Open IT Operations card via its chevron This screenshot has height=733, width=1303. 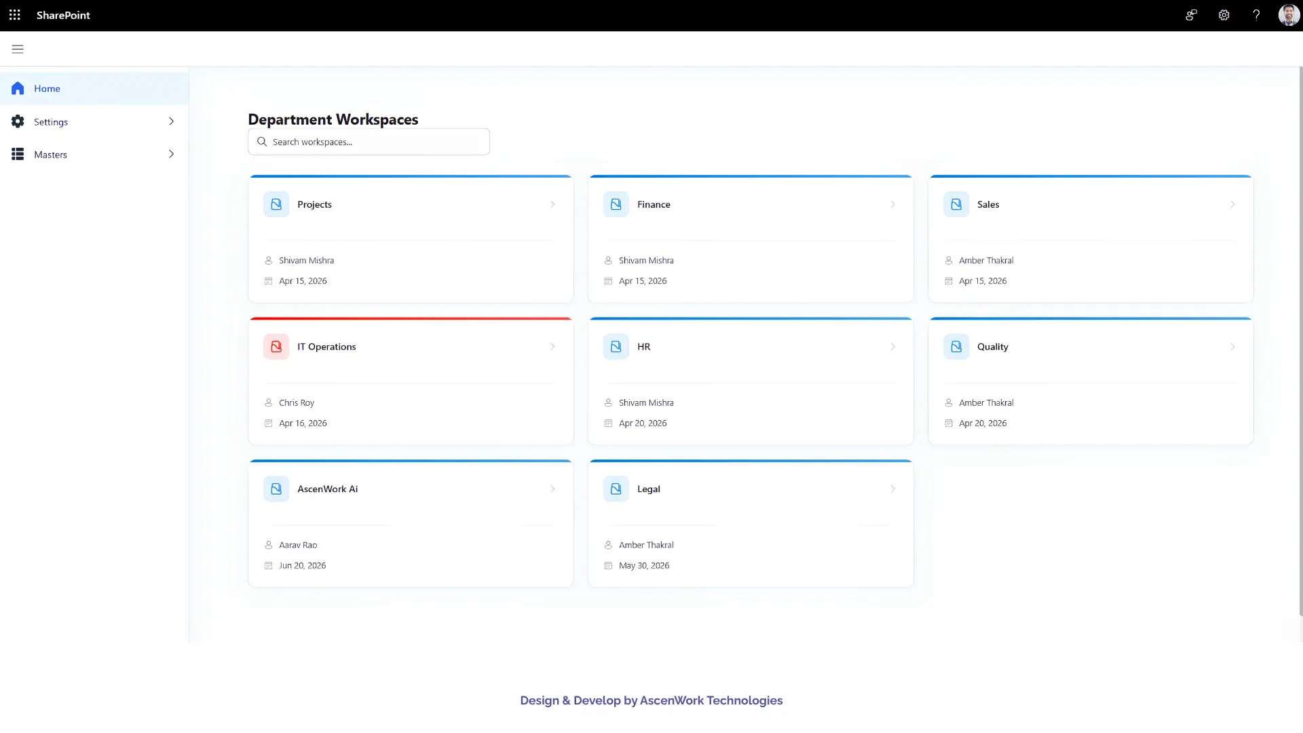[x=553, y=347]
